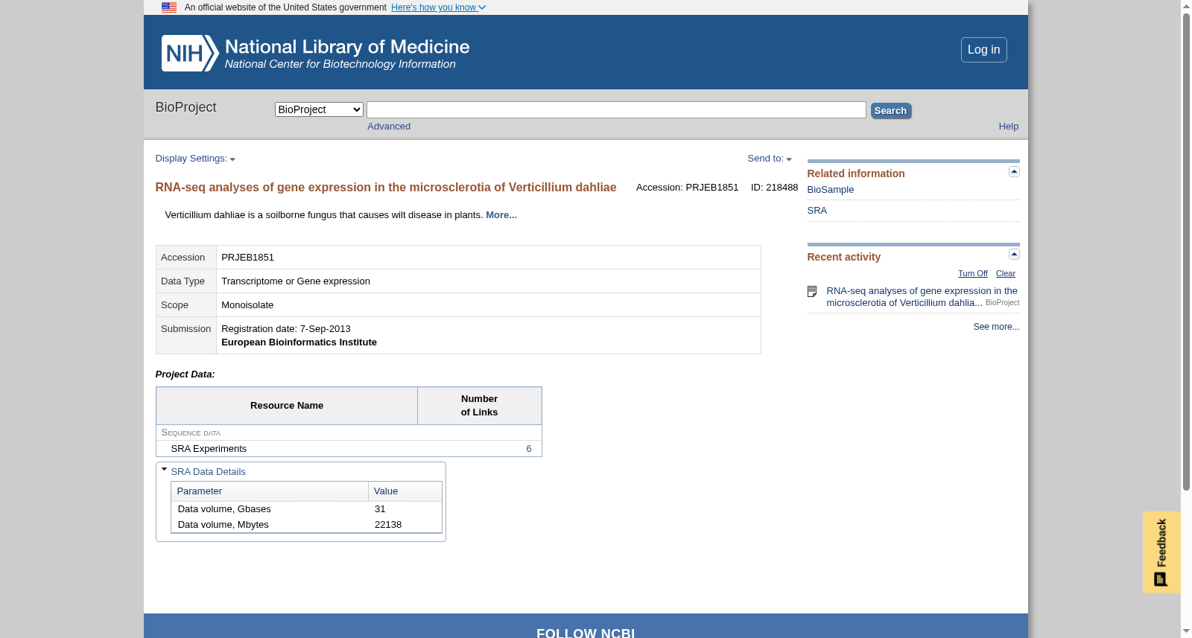Open the Advanced search link

tap(389, 127)
